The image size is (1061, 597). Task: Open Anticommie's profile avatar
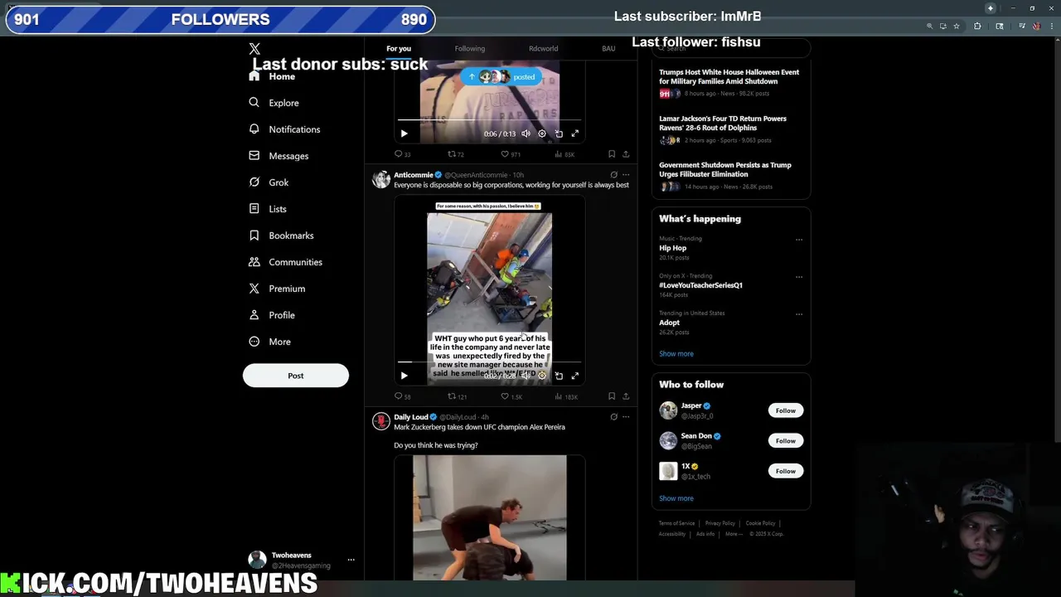coord(381,180)
